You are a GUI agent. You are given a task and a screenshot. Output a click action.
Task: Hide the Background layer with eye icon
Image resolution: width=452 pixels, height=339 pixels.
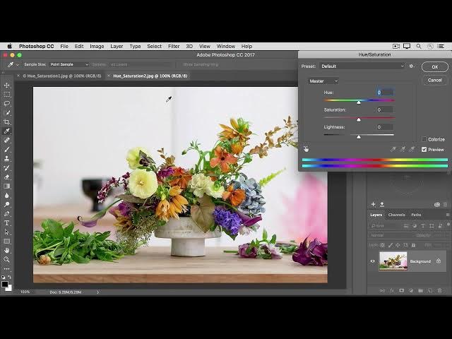372,261
